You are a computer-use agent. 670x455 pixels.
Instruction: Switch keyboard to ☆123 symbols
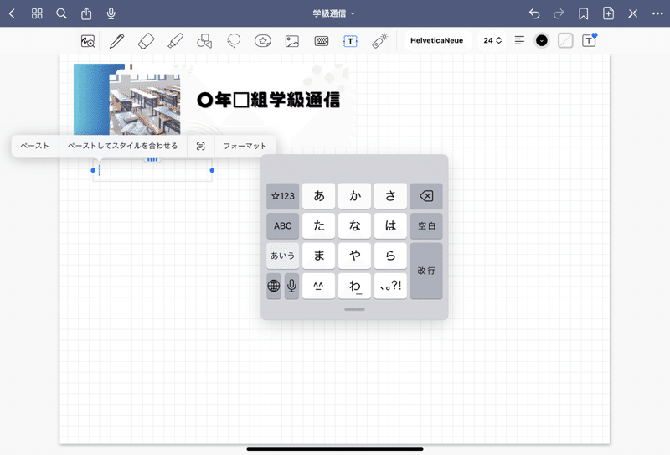pos(283,196)
